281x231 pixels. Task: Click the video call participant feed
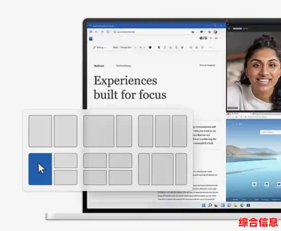pyautogui.click(x=254, y=71)
